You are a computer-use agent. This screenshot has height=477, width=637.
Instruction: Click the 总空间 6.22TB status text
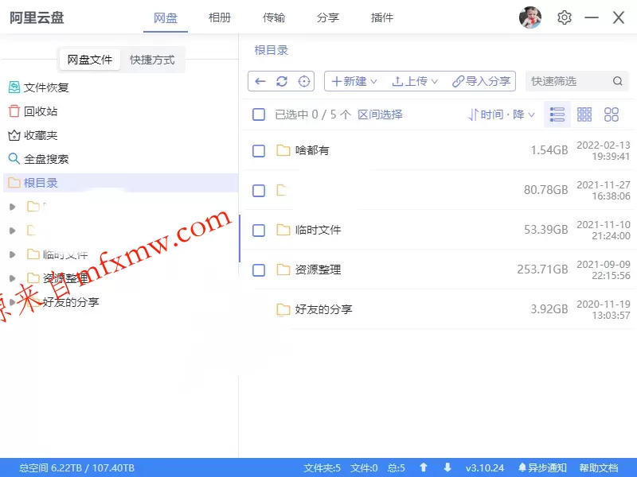pyautogui.click(x=76, y=467)
